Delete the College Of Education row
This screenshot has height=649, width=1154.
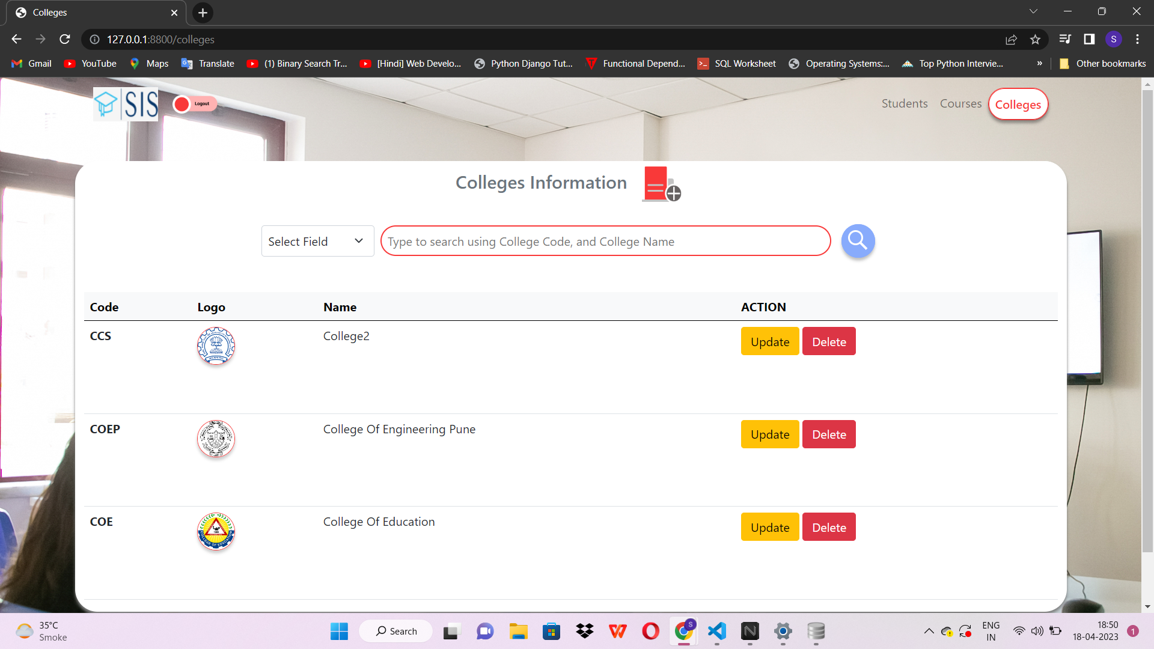pos(828,527)
